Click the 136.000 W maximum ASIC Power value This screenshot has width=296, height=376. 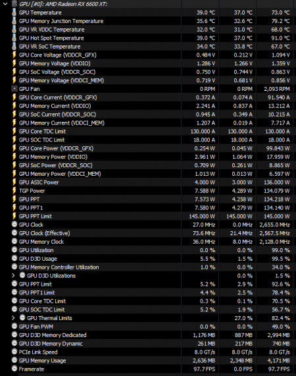(x=277, y=182)
